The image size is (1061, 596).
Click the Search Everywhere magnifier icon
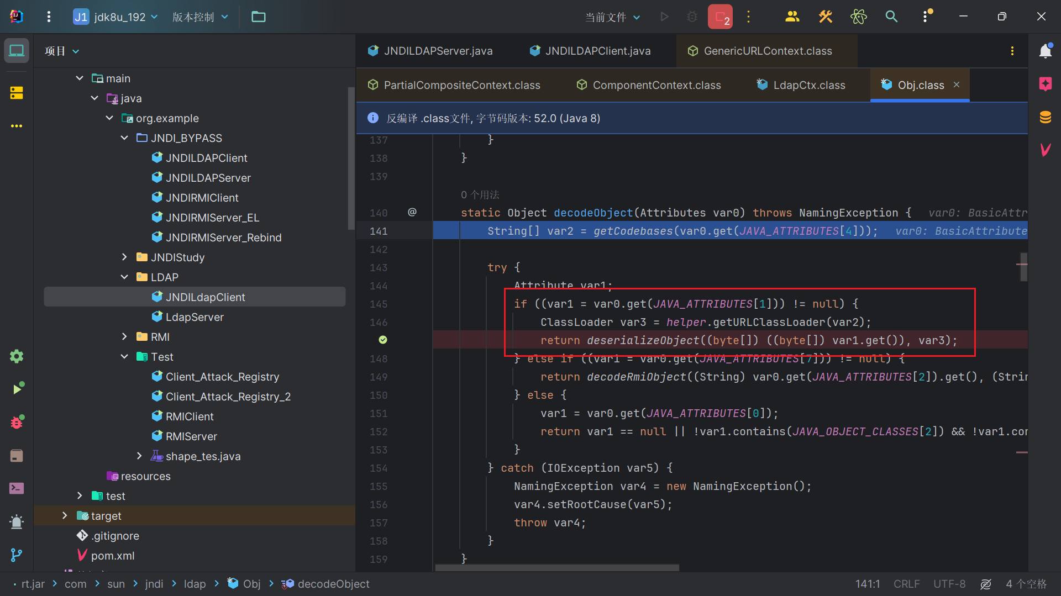point(891,17)
